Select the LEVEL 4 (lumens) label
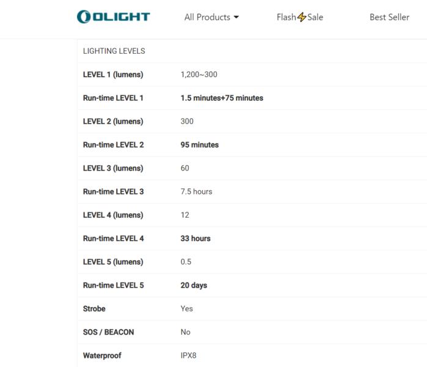 point(113,215)
